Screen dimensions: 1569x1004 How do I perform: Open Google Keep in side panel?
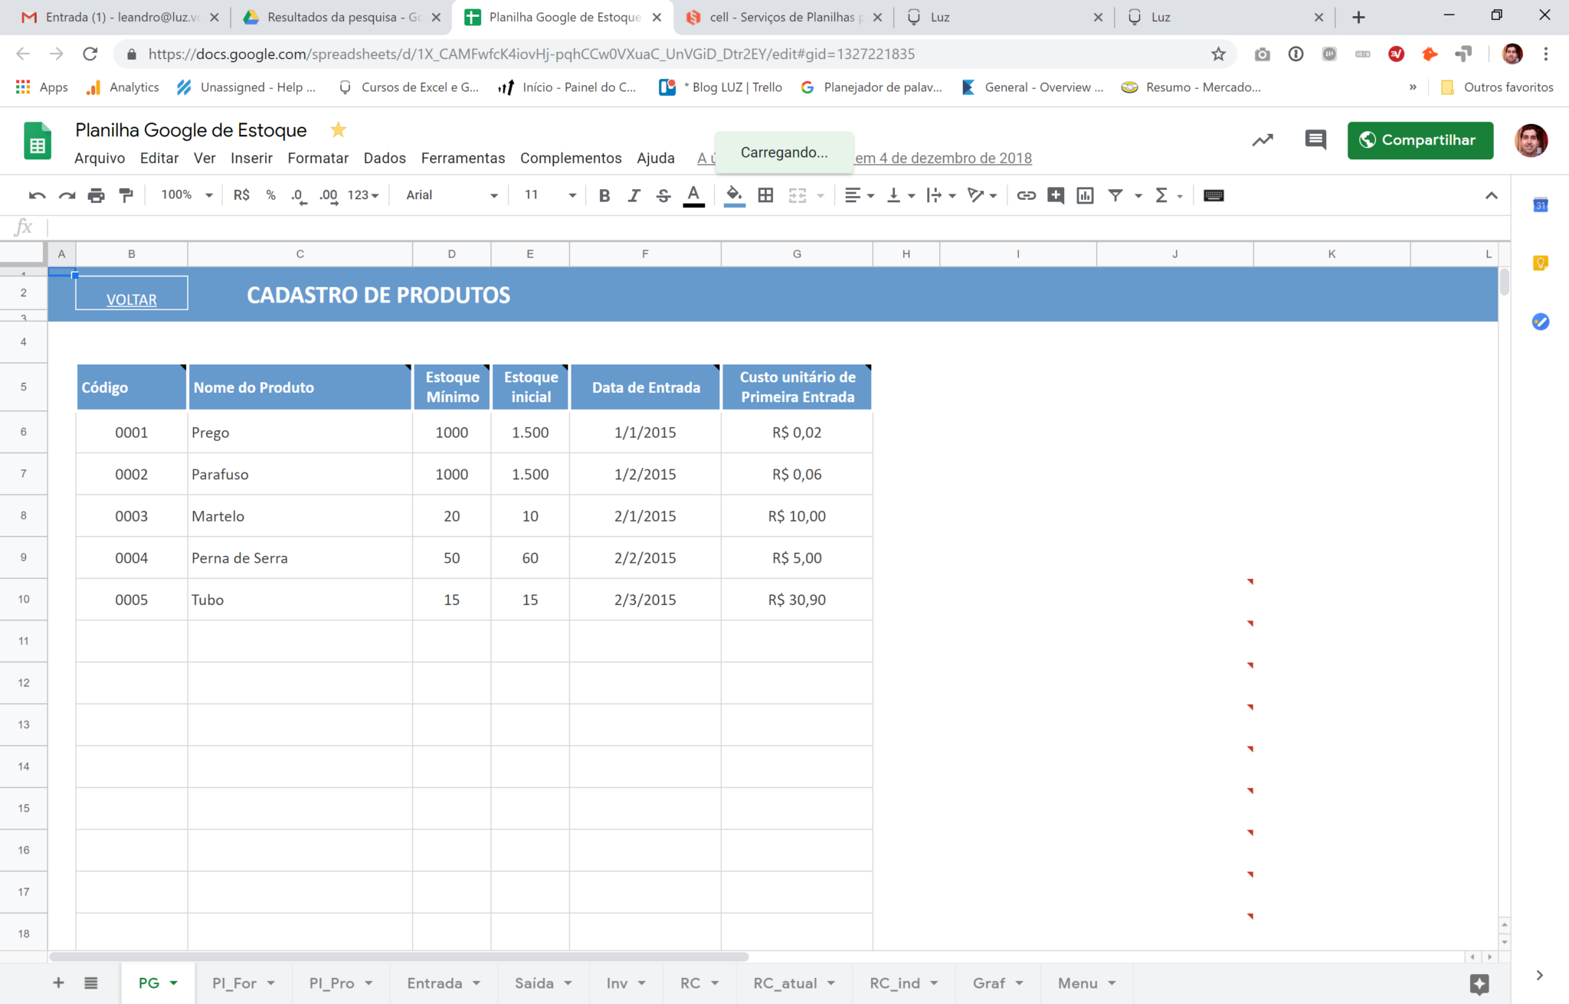click(x=1540, y=263)
